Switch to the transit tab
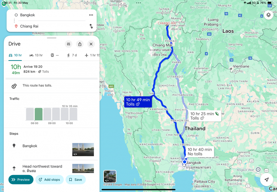This screenshot has height=192, width=277. point(55,55)
